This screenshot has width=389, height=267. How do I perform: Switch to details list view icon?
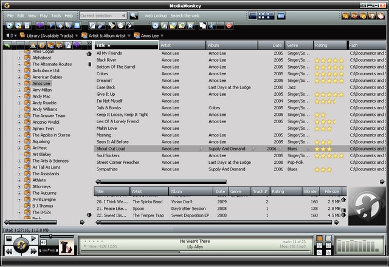[253, 16]
